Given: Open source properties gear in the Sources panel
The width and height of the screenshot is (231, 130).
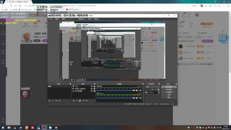Looking at the screenshot, I should (80, 101).
